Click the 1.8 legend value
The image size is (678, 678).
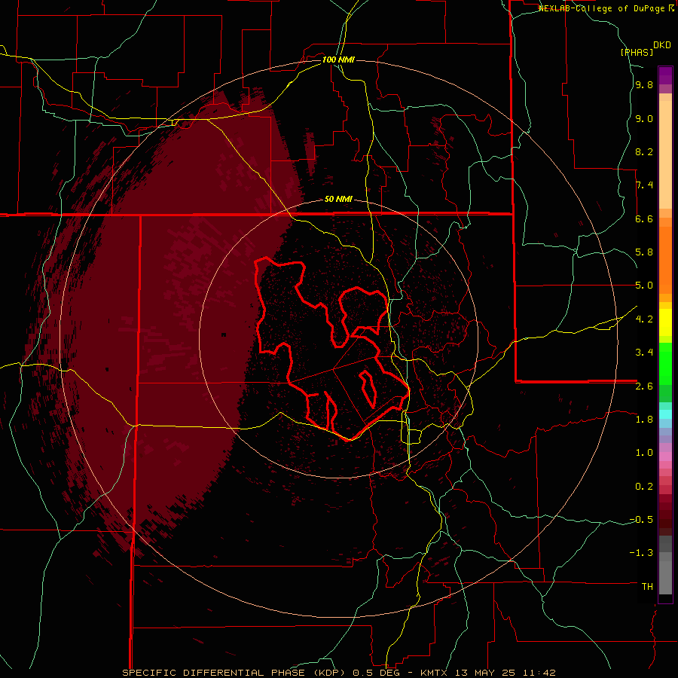[x=644, y=420]
